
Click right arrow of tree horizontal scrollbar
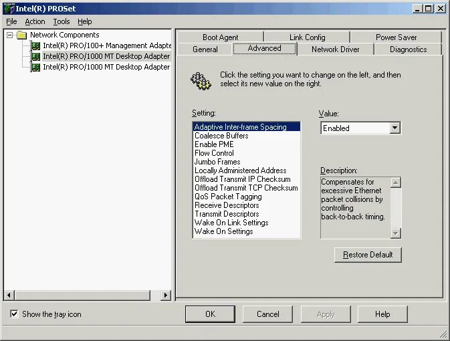pyautogui.click(x=166, y=295)
